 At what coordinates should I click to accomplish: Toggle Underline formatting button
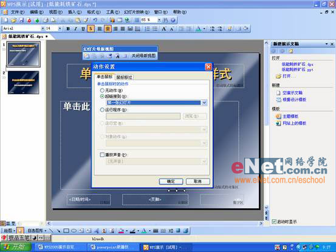(83, 29)
